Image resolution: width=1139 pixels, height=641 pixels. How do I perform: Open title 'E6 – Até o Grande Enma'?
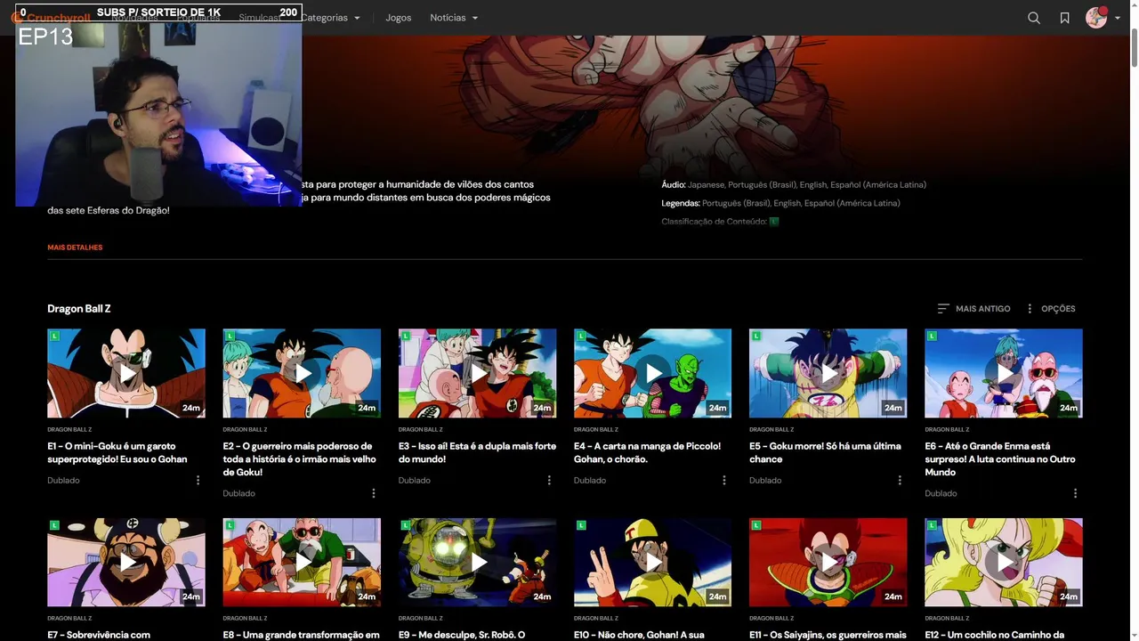pyautogui.click(x=1000, y=458)
